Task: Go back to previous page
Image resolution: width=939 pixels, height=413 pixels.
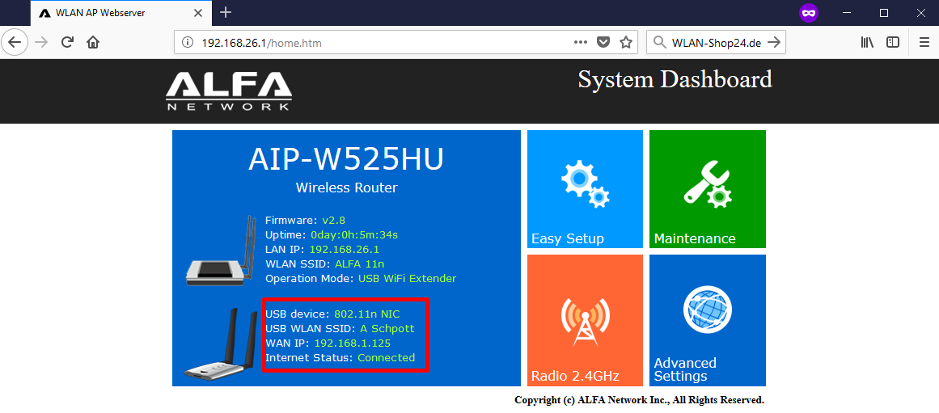Action: click(x=15, y=43)
